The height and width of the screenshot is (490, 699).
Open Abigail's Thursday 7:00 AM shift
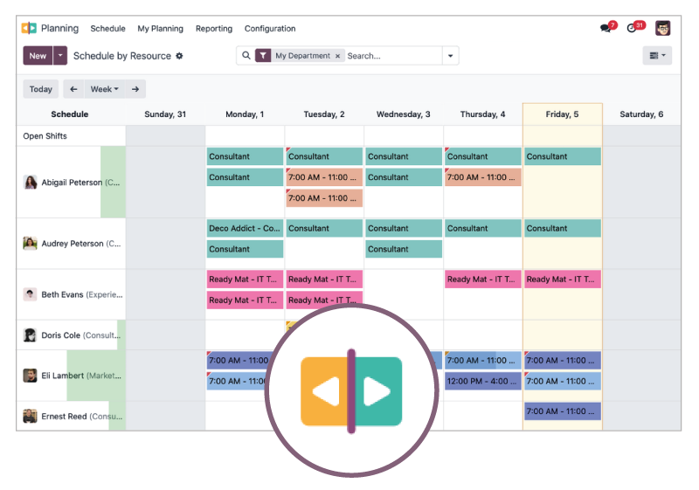tap(483, 177)
